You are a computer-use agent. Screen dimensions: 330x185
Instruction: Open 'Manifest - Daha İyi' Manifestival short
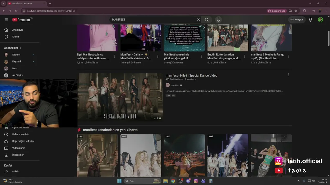coord(136,57)
